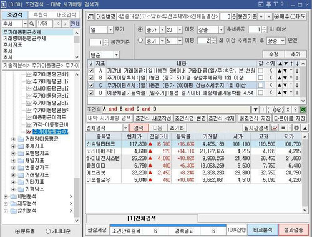The image size is (312, 237).
Task: Expand the 재무분석 folder
Action: coord(6,204)
